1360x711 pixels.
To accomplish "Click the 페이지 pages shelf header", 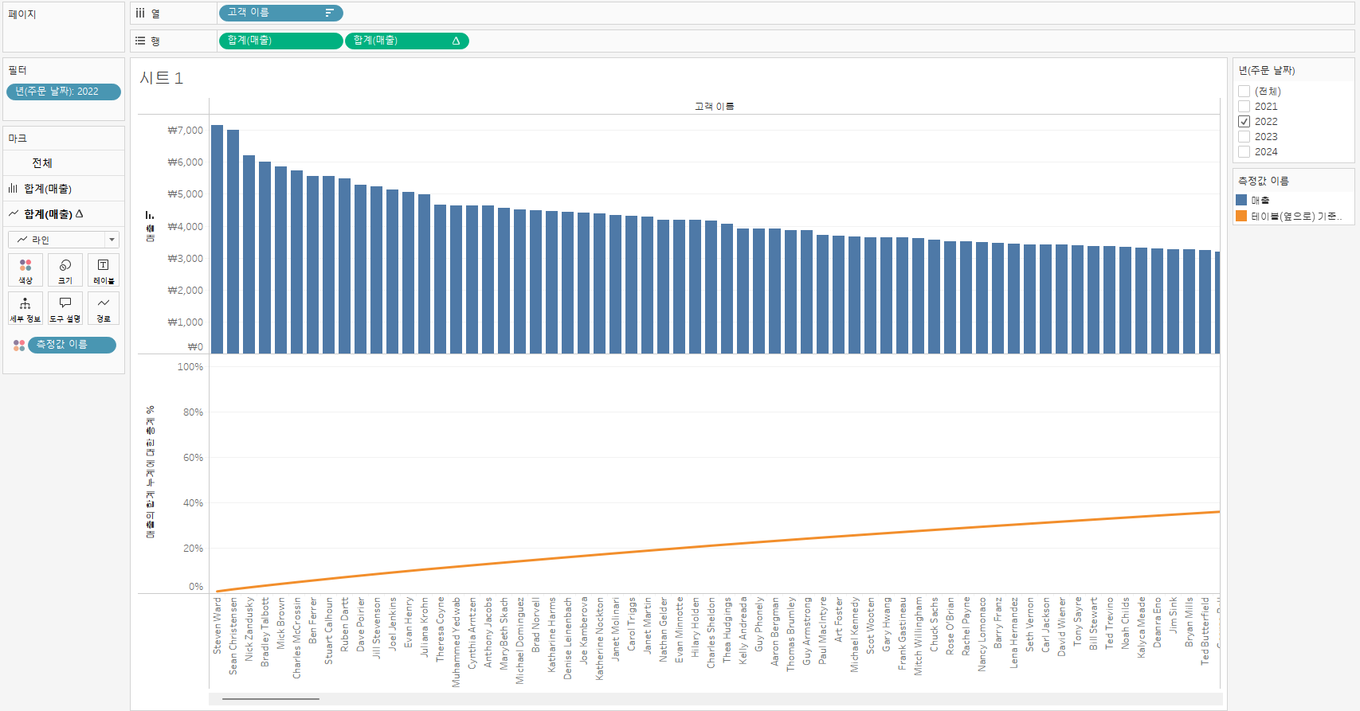I will tap(22, 14).
